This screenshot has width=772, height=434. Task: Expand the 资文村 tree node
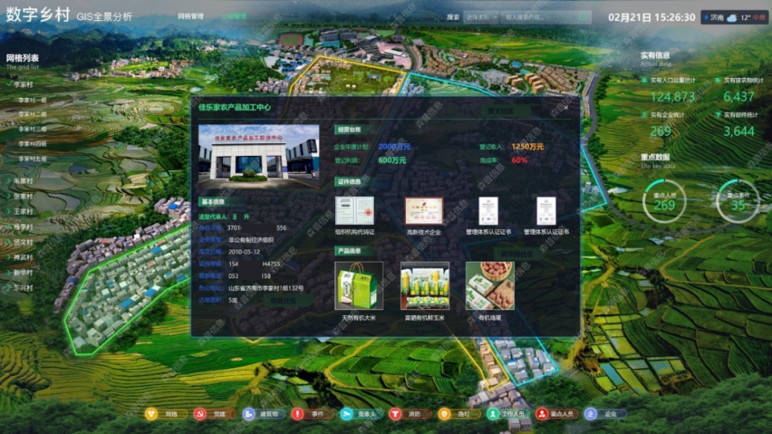8,242
